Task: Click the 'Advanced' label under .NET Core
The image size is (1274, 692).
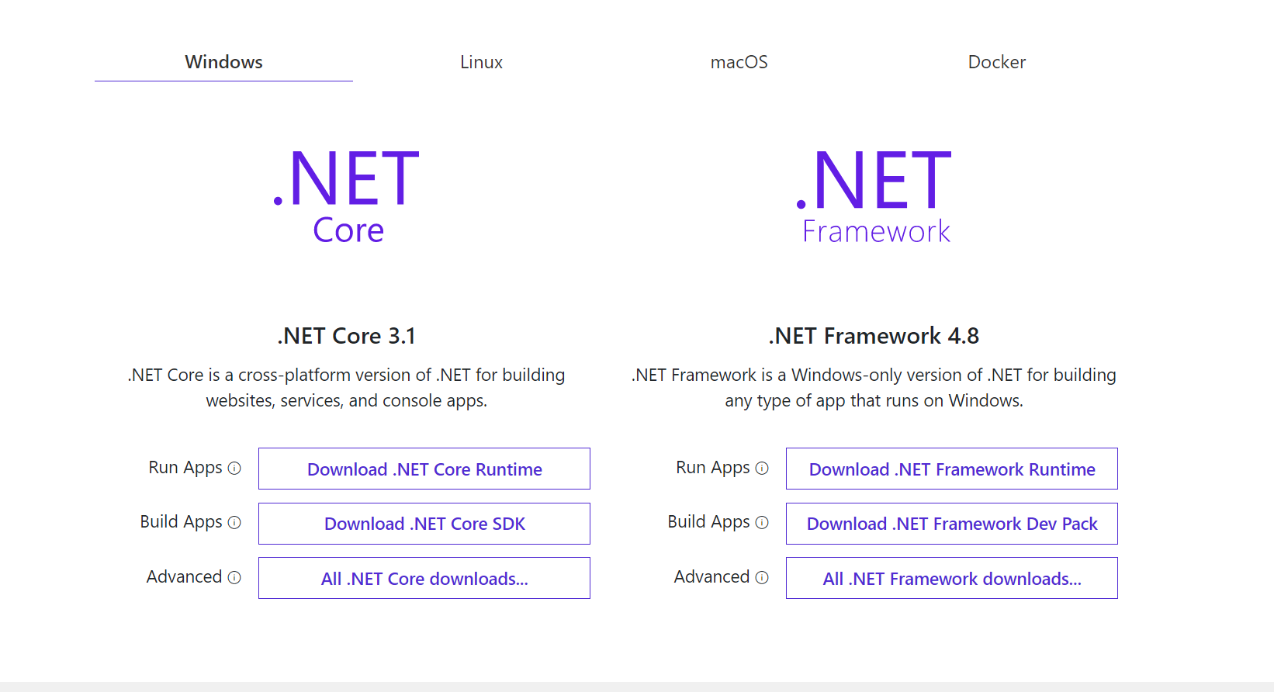Action: click(x=185, y=577)
